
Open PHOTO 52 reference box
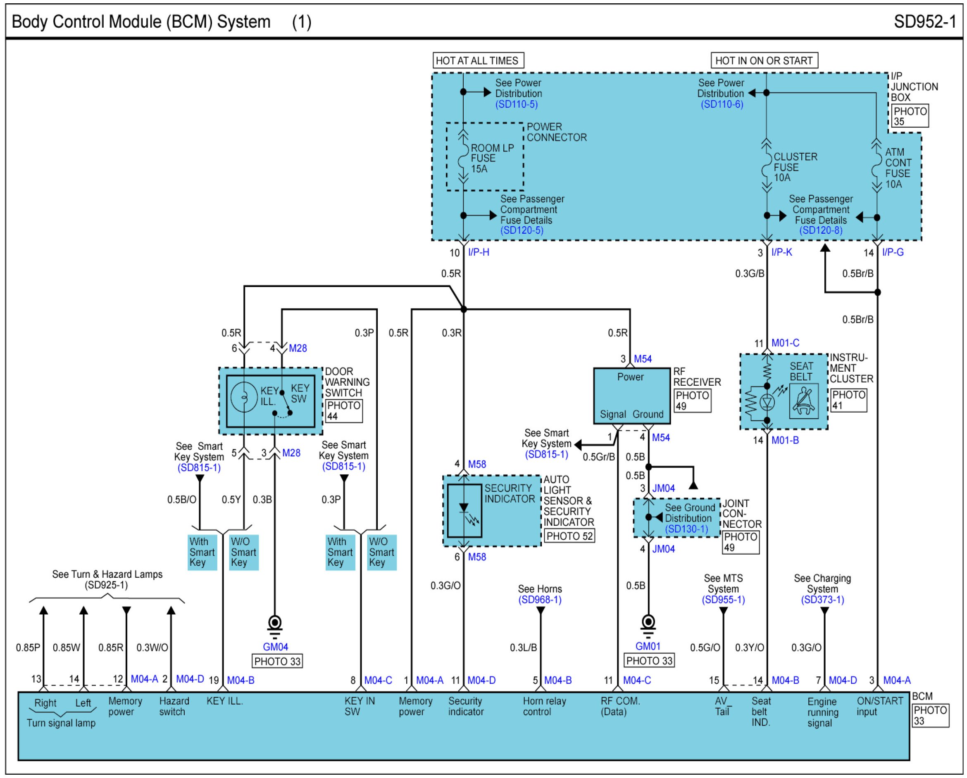[x=569, y=536]
